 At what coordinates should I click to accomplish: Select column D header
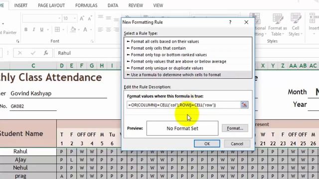(62, 66)
